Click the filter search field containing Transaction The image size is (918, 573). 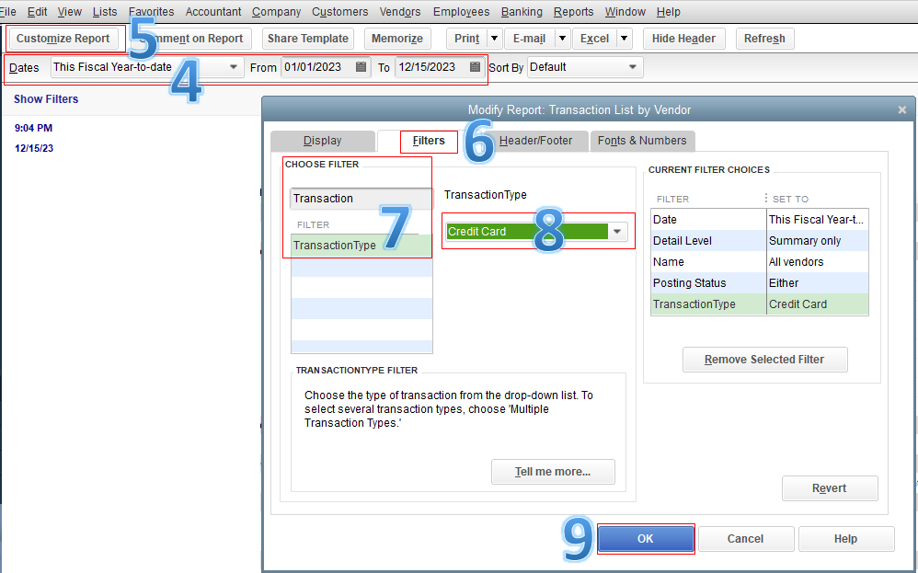tap(361, 199)
